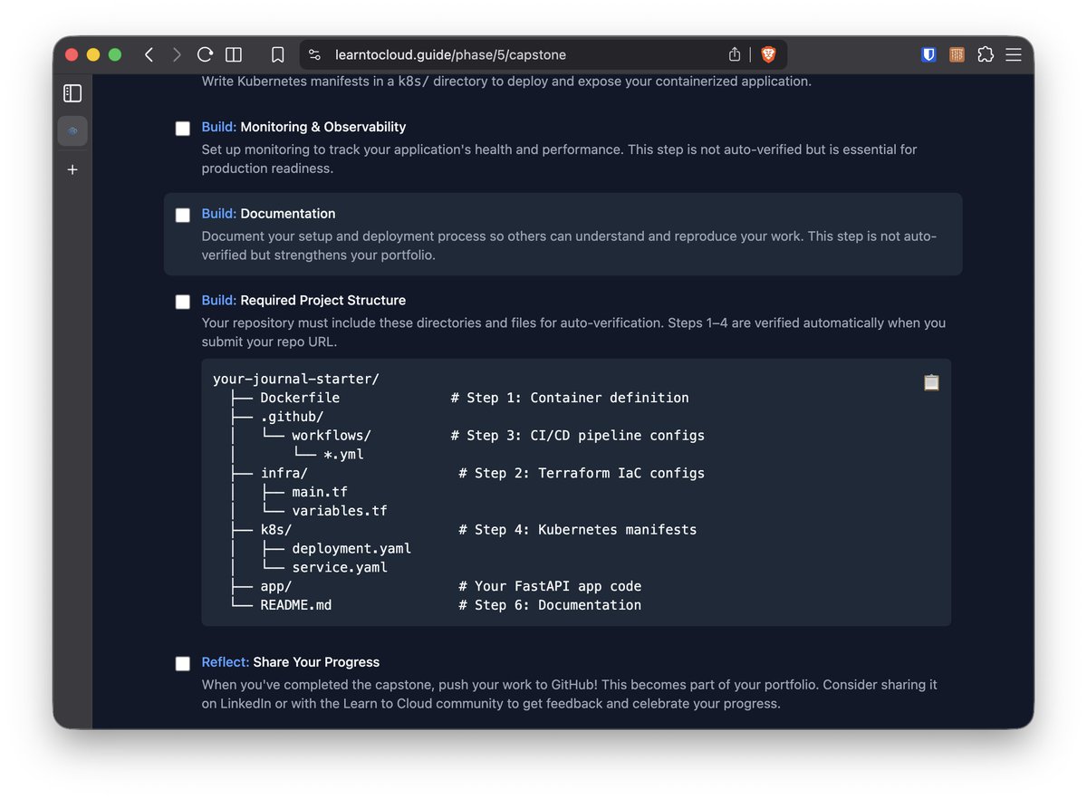Check the Documentation step
Image resolution: width=1087 pixels, height=799 pixels.
coord(183,215)
